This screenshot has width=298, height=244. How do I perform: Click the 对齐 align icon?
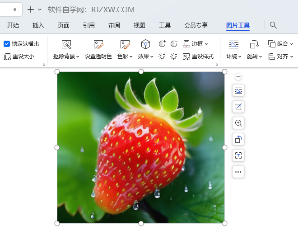pyautogui.click(x=271, y=56)
